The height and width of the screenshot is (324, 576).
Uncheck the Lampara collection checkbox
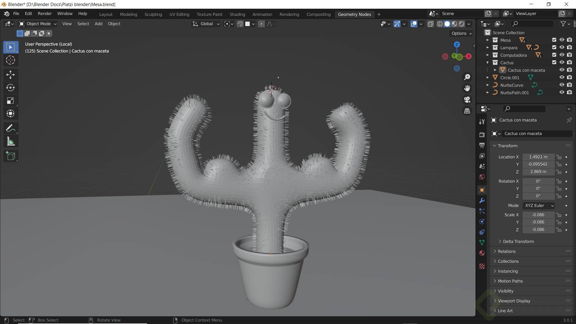pyautogui.click(x=554, y=47)
